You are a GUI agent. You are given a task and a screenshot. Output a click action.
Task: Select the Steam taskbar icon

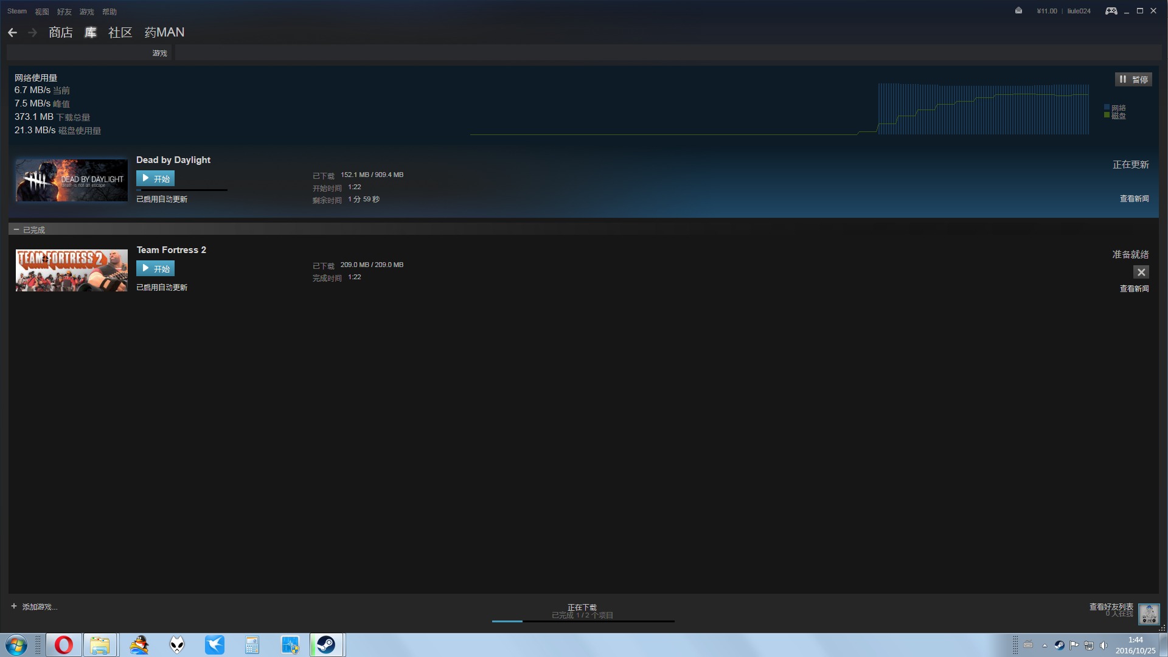327,645
